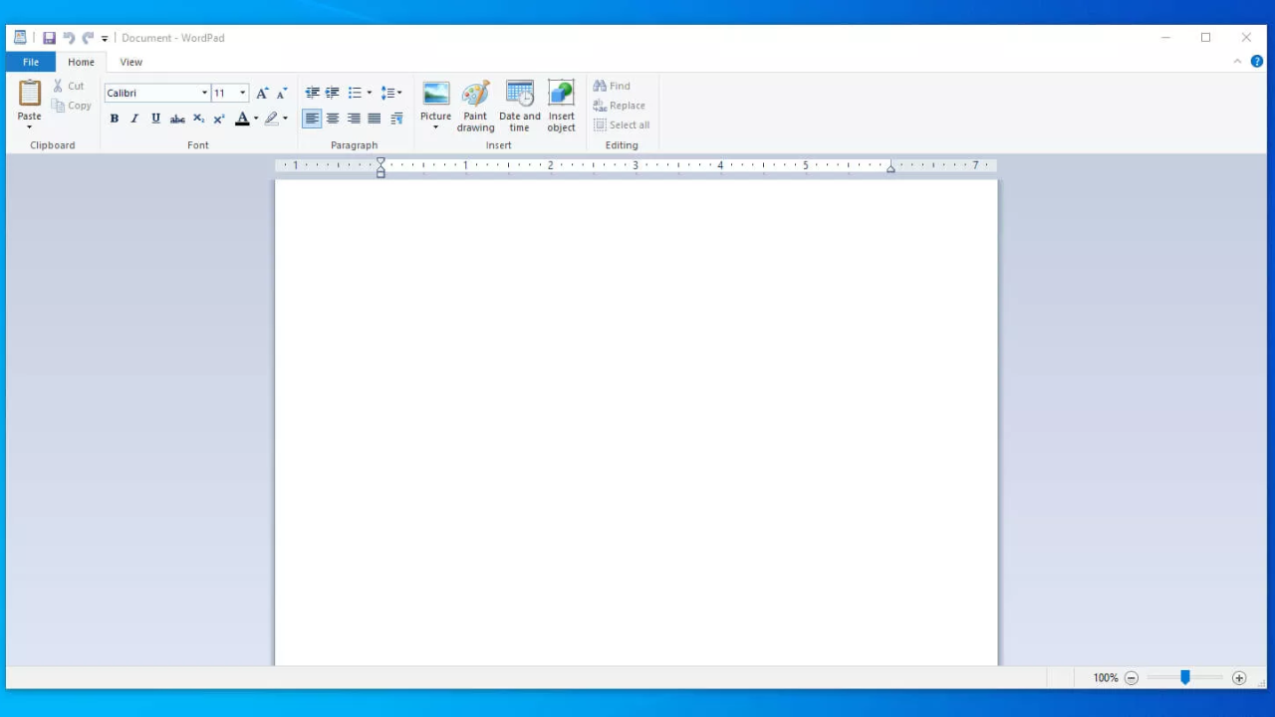Open the File menu
The height and width of the screenshot is (717, 1275).
[31, 62]
